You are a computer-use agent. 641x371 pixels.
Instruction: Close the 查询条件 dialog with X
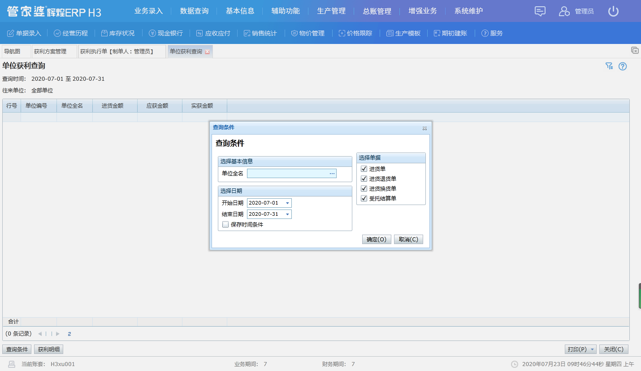[x=424, y=128]
